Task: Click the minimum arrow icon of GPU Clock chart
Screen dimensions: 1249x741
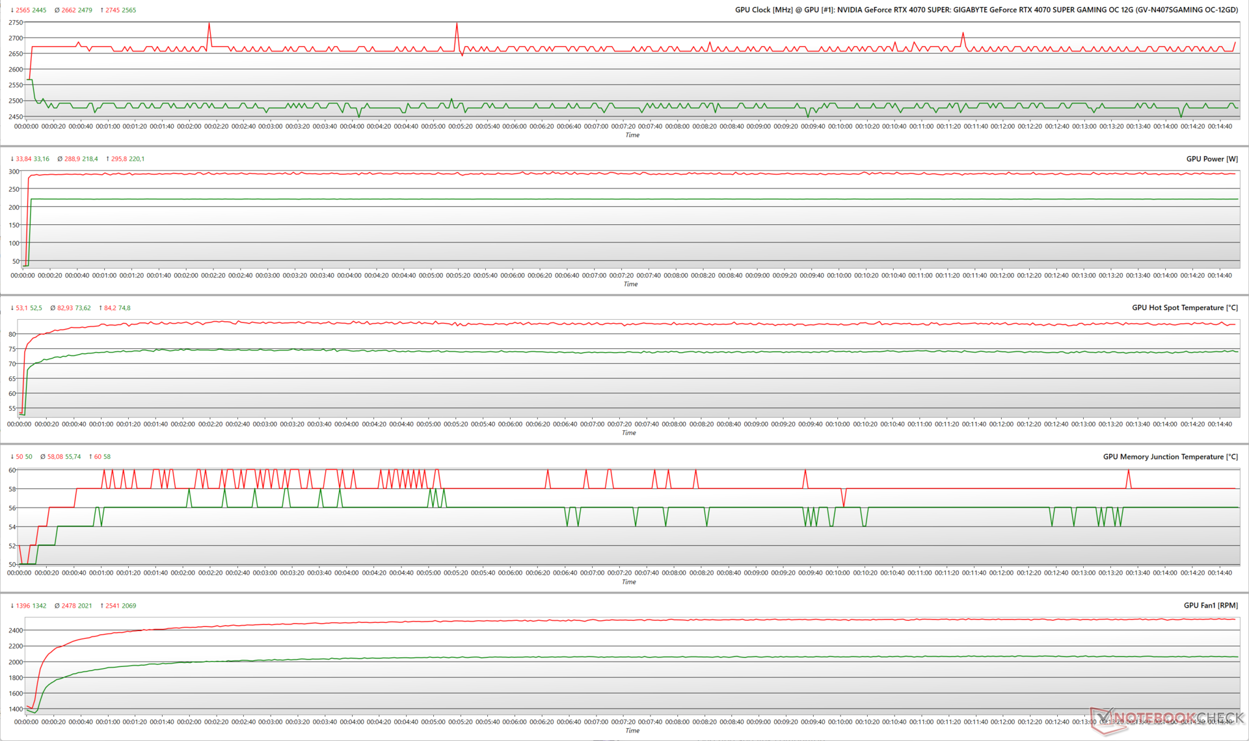Action: point(12,10)
